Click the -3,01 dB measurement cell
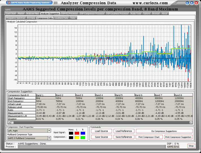Screen dimensions: 201x153 [125, 113]
